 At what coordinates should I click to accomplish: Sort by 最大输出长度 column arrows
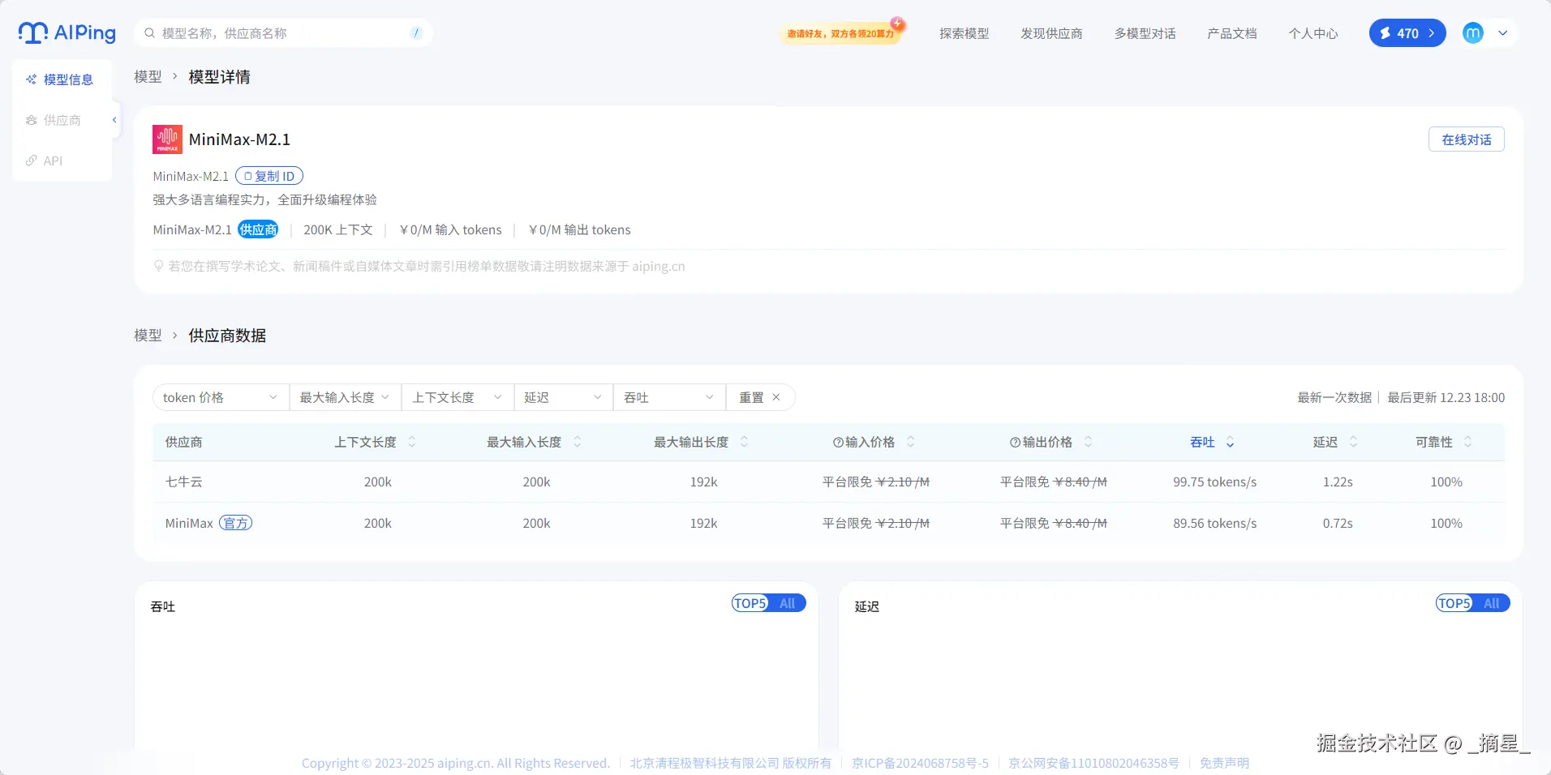(745, 442)
